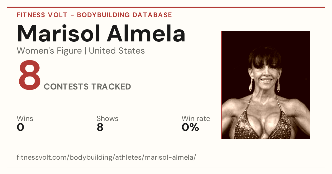Select the Shows label
This screenshot has width=332, height=174.
107,119
